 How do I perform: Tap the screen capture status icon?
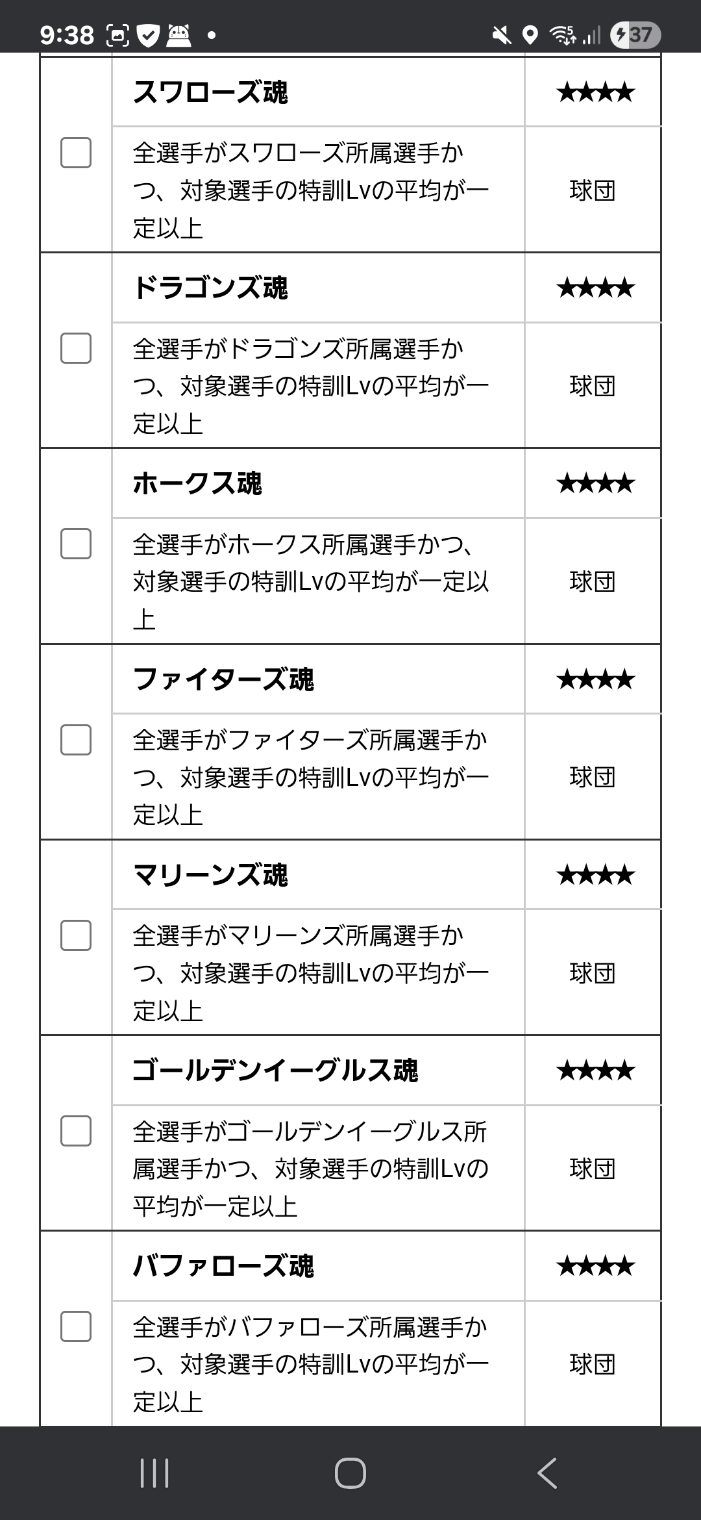[118, 35]
